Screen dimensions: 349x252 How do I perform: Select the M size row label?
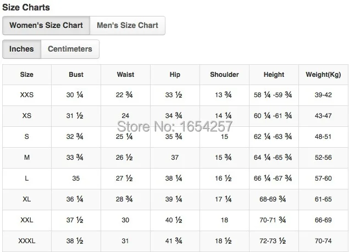(27, 158)
